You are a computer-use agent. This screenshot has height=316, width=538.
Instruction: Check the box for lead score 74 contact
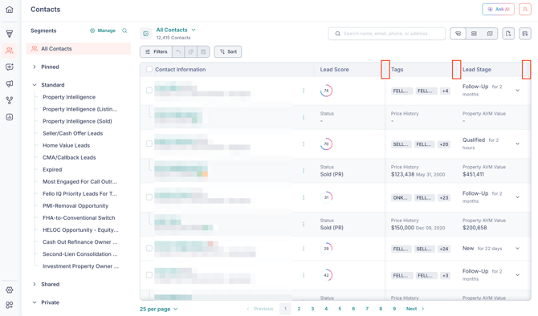pyautogui.click(x=149, y=91)
